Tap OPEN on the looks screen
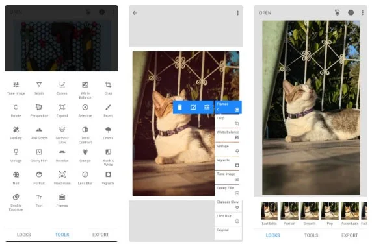Viewport: 372px width, 249px height. click(265, 13)
